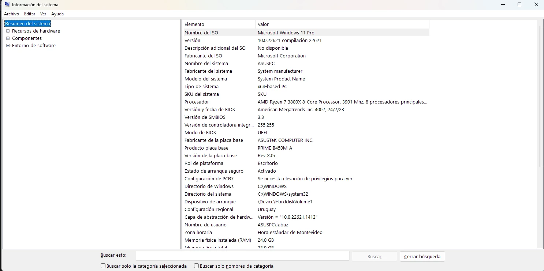This screenshot has height=271, width=544.
Task: Select the Nombre del sistema row
Action: tap(306, 63)
